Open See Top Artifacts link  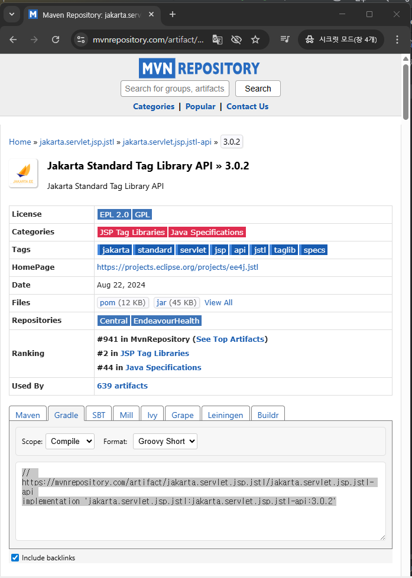230,339
